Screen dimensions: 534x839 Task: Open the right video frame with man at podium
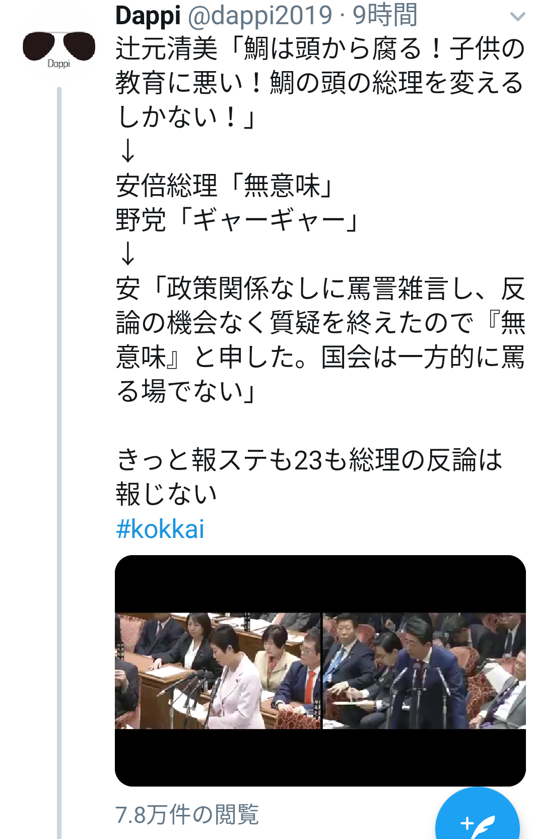point(424,671)
